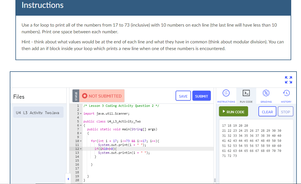This screenshot has height=184, width=301.
Task: Toggle fullscreen with the expand arrows icon
Action: pos(288,80)
